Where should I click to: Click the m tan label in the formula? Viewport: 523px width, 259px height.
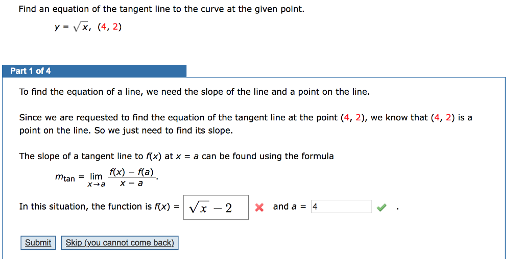click(x=65, y=178)
